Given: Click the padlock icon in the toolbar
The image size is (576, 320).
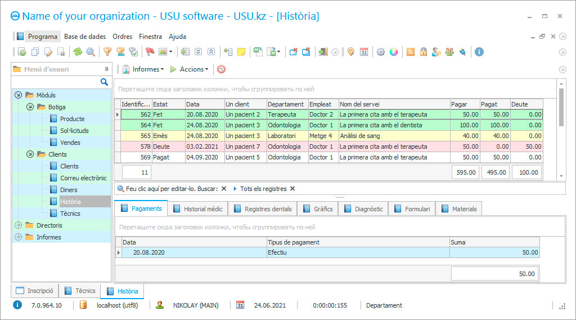Looking at the screenshot, I should [x=424, y=52].
